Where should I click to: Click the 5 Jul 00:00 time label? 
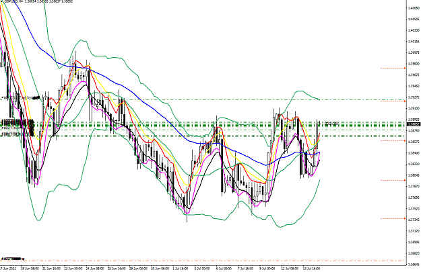point(202,269)
